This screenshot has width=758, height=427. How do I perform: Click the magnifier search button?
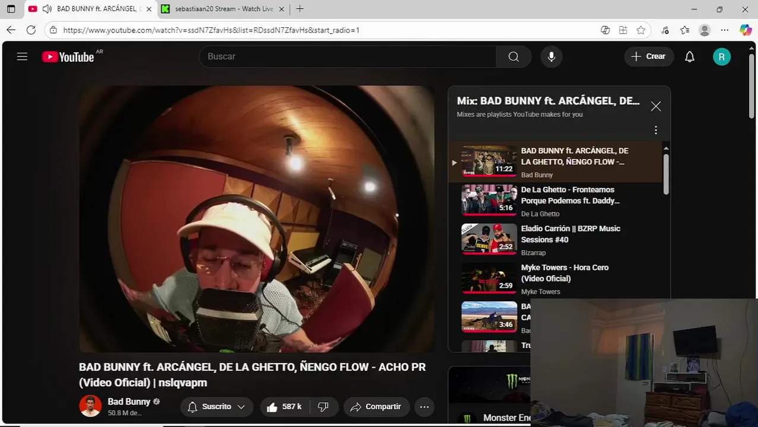click(514, 56)
